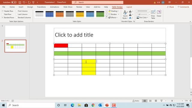Open pen weight 1 pt dropdown
Image resolution: width=192 pixels, height=108 pixels.
[x=149, y=14]
